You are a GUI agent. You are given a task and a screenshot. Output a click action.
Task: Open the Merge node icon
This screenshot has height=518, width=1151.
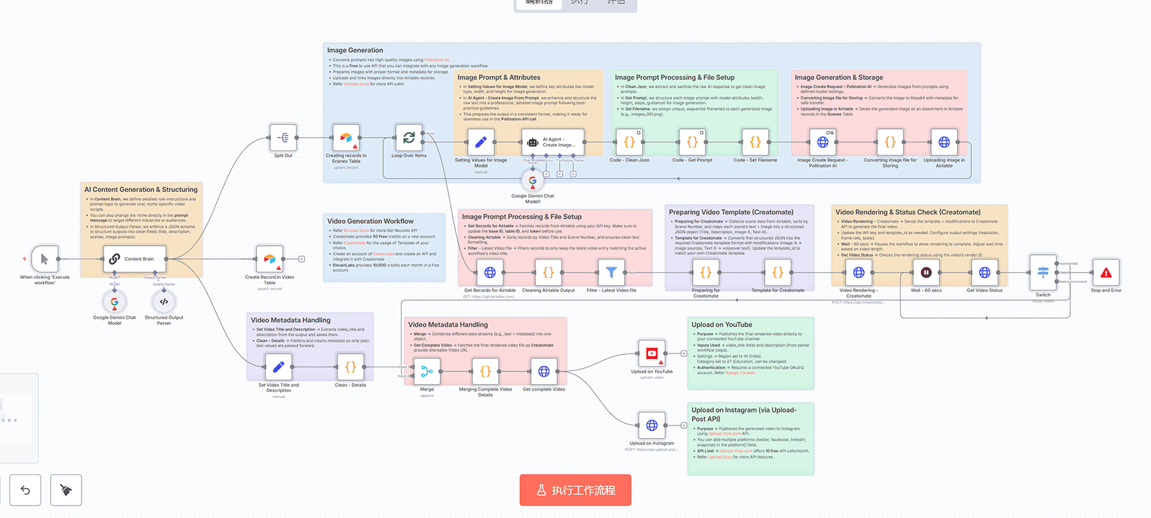point(427,371)
